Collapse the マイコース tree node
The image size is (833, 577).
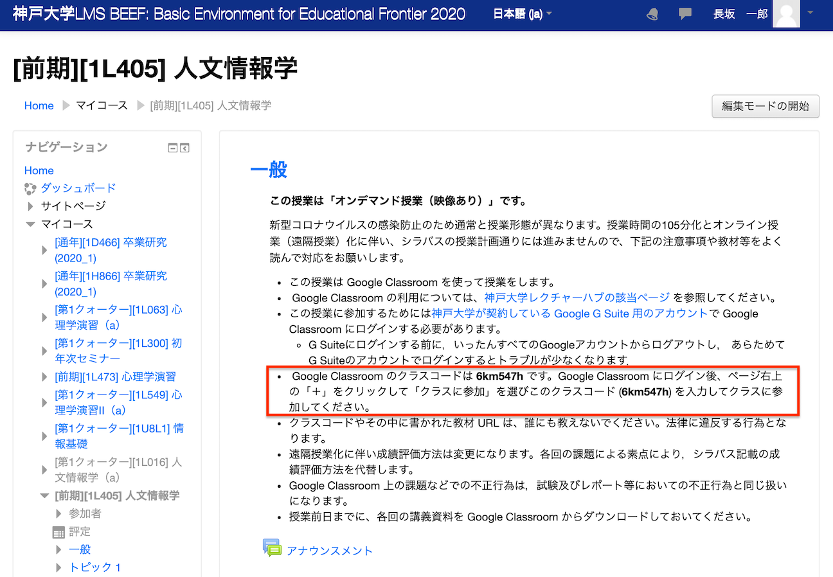click(30, 224)
